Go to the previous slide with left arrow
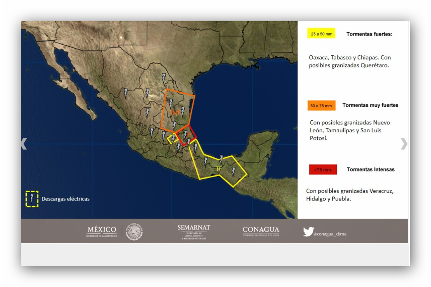Image resolution: width=431 pixels, height=287 pixels. (24, 144)
